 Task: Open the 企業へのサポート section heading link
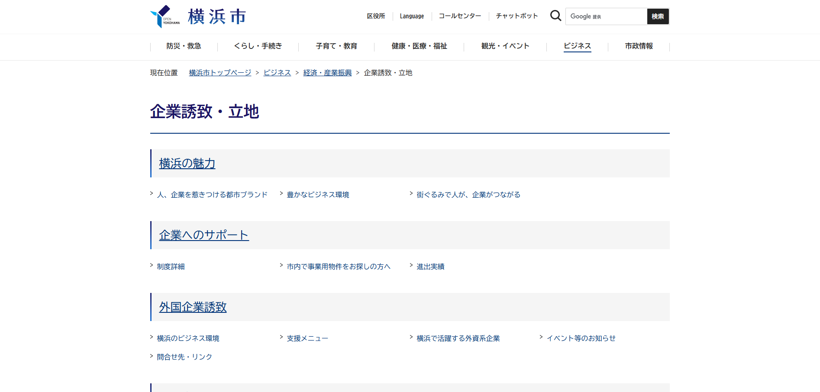coord(204,235)
